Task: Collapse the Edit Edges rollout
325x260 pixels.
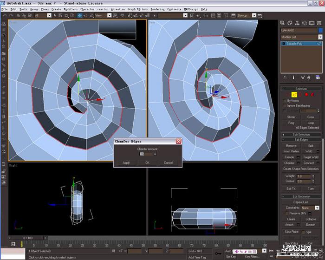Action: [x=301, y=140]
